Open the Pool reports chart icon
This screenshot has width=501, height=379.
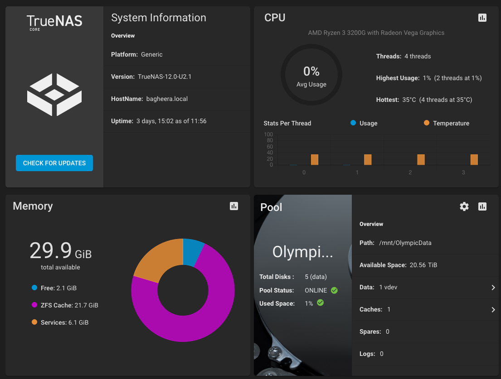tap(482, 206)
